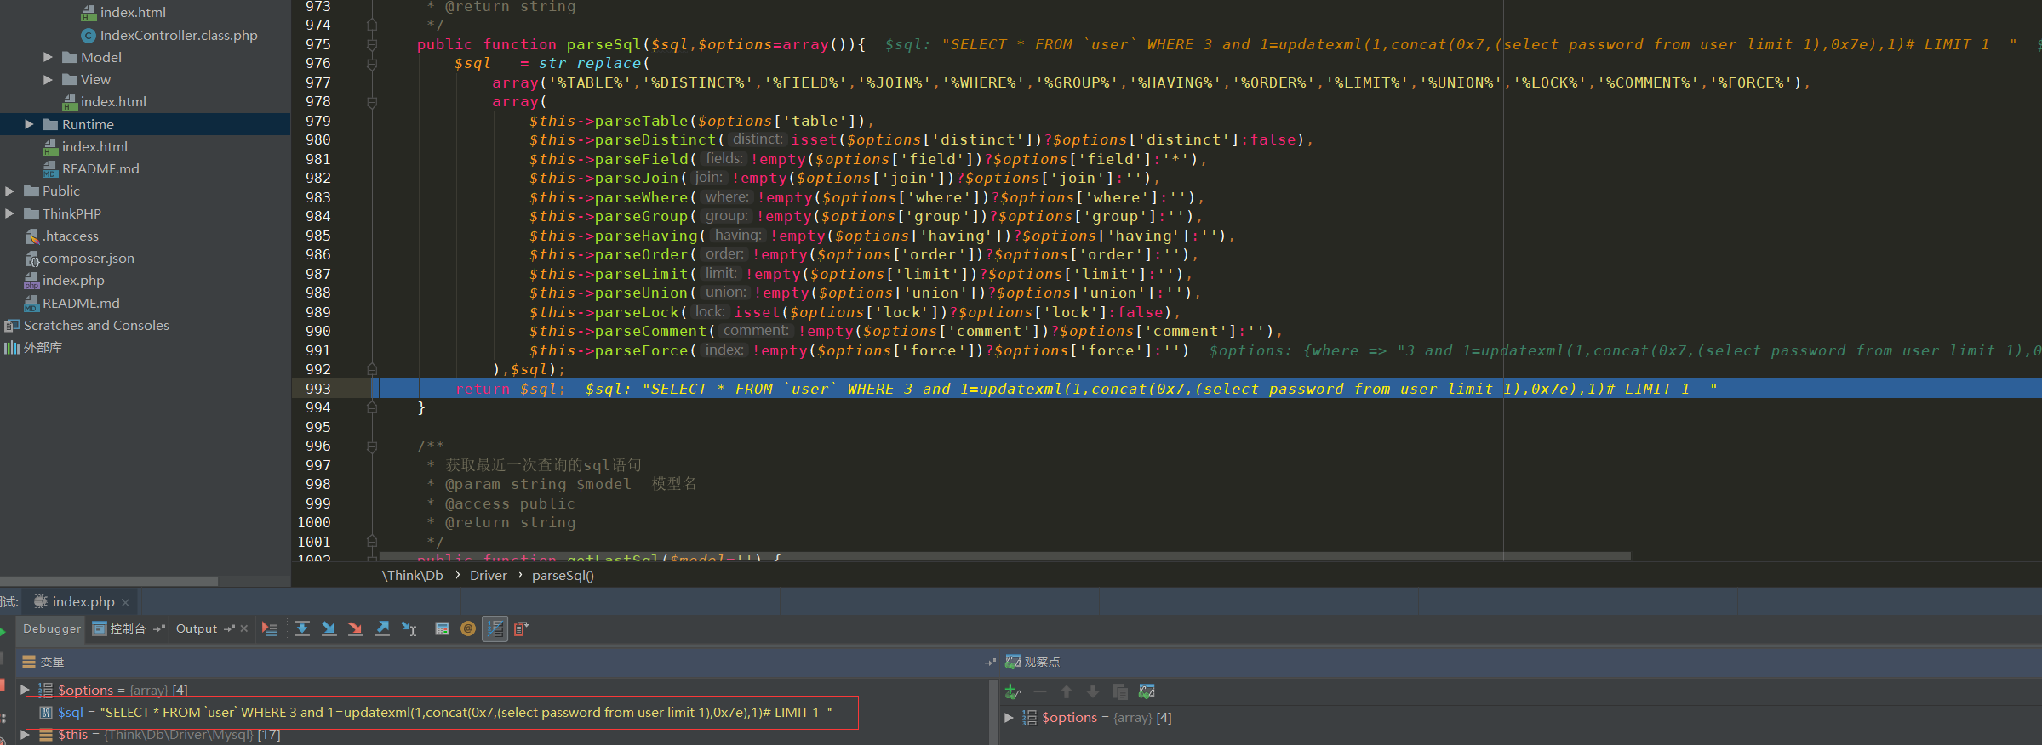Select README.md at project root
This screenshot has height=745, width=2042.
[81, 303]
